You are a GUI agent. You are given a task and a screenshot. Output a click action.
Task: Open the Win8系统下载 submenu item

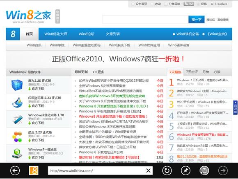[119, 45]
